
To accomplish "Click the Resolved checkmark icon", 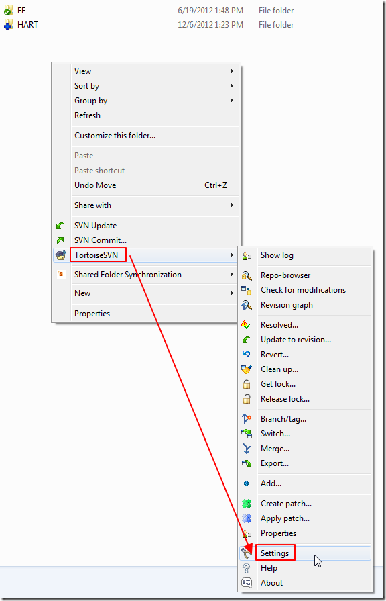I will pyautogui.click(x=247, y=325).
